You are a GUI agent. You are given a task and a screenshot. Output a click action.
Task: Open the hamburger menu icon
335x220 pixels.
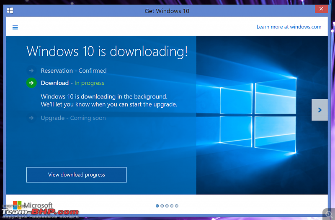pyautogui.click(x=15, y=27)
